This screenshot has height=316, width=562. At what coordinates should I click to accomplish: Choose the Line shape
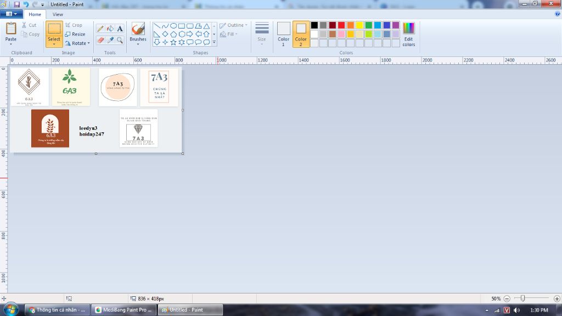(156, 26)
